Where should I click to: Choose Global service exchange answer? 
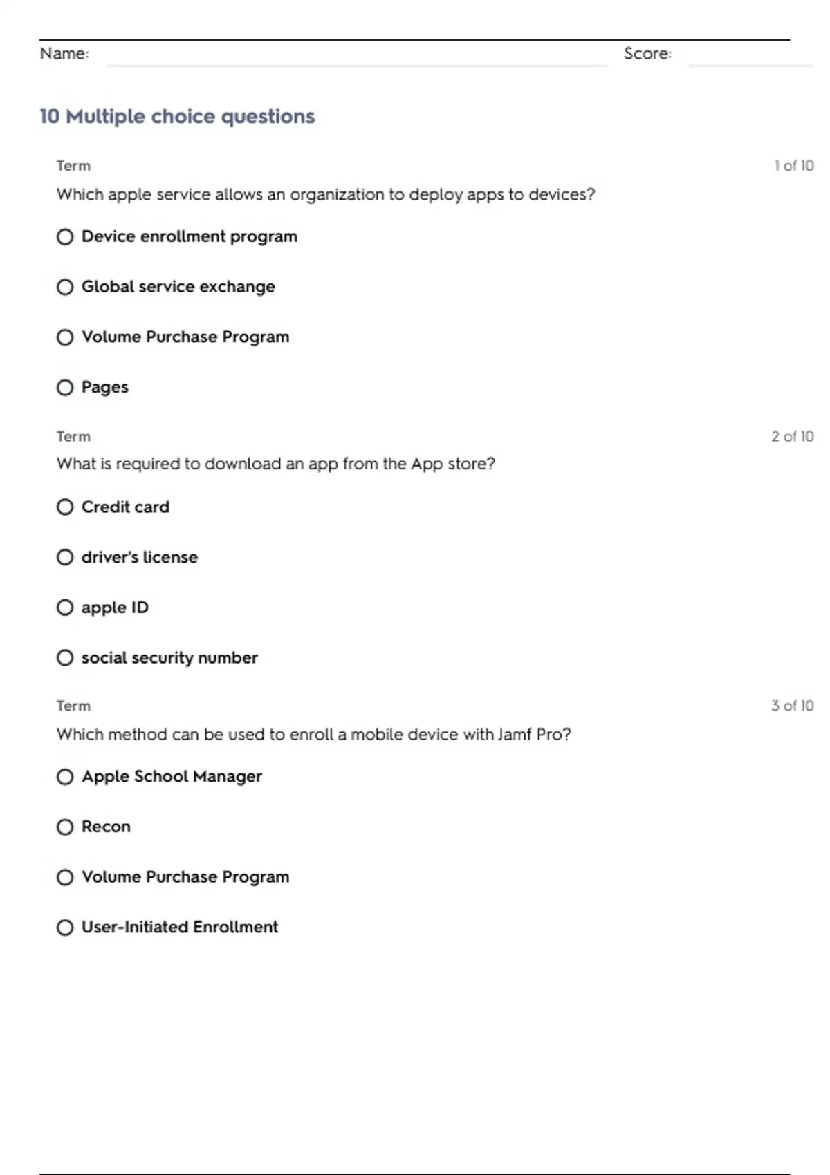65,287
